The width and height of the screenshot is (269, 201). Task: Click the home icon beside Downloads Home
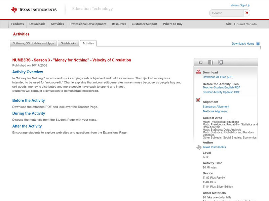[258, 44]
